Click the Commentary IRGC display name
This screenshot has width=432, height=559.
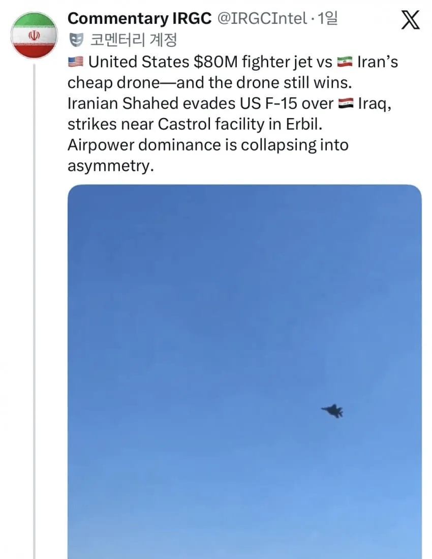pos(141,18)
